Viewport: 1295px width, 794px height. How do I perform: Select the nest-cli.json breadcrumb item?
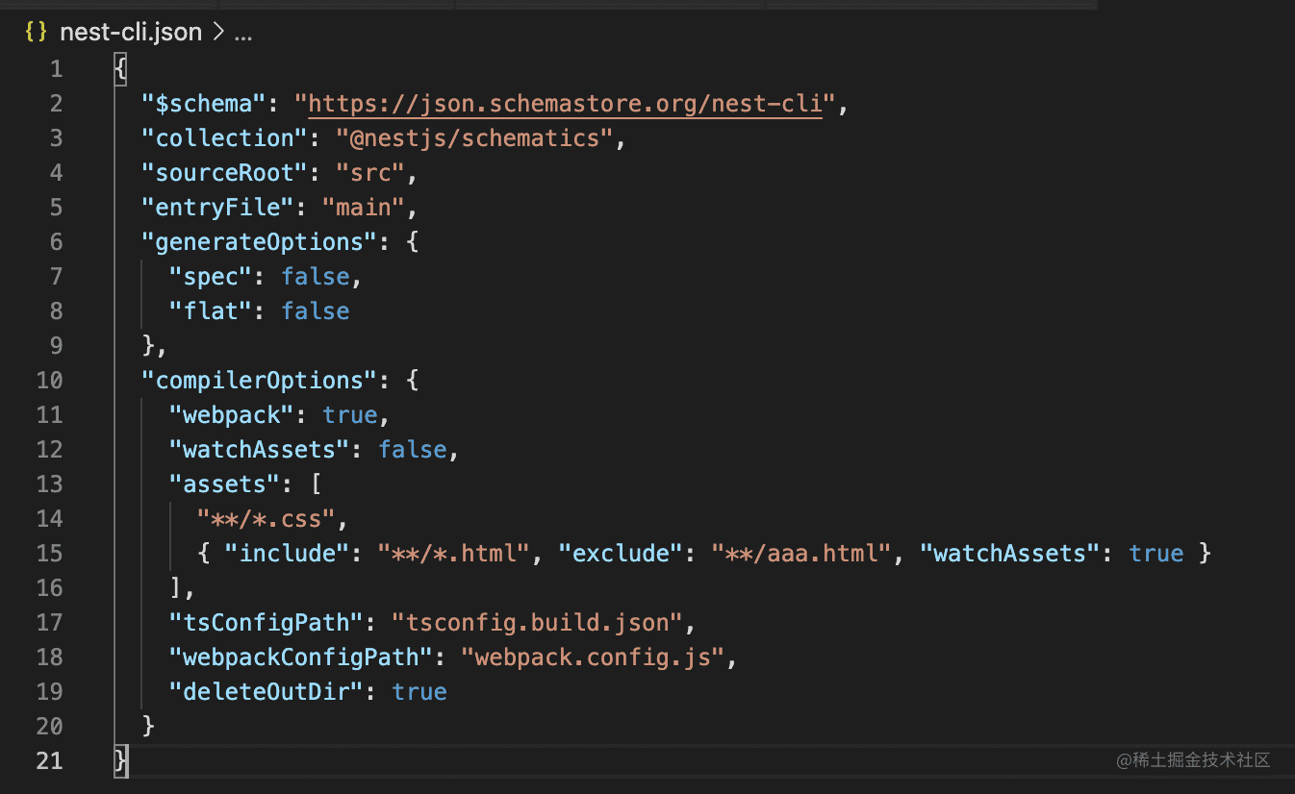130,32
